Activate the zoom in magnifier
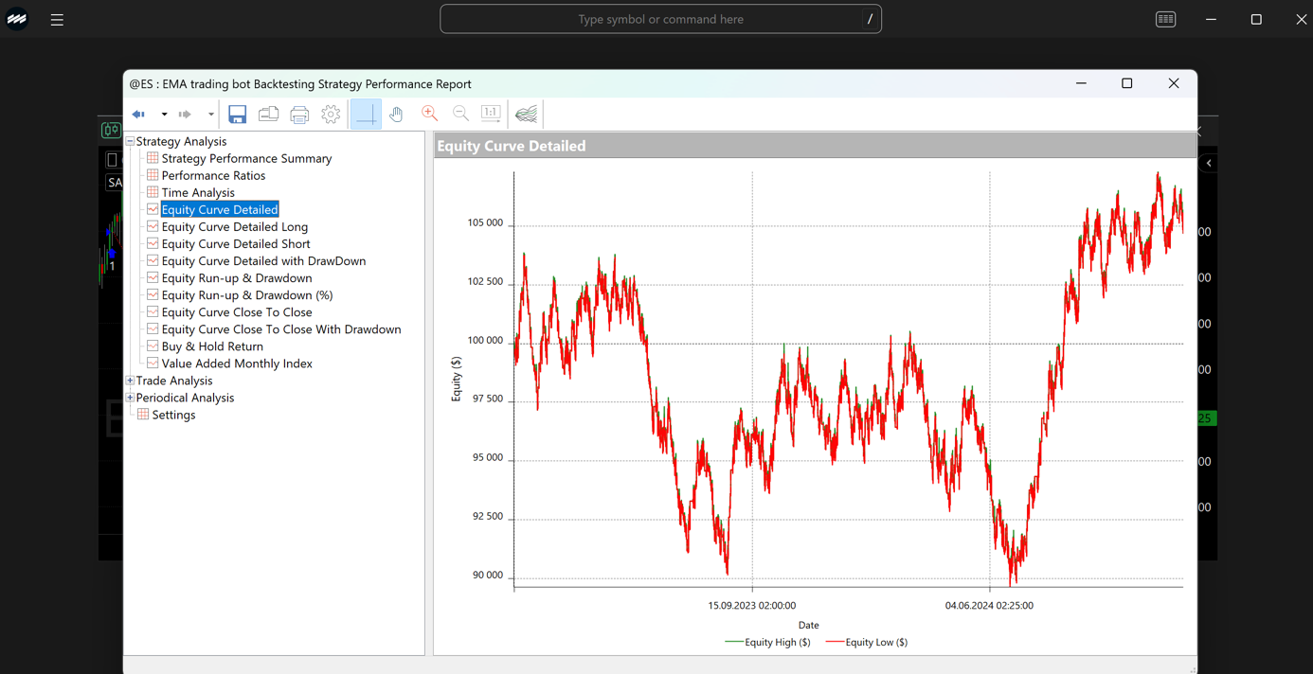The image size is (1313, 674). 430,114
